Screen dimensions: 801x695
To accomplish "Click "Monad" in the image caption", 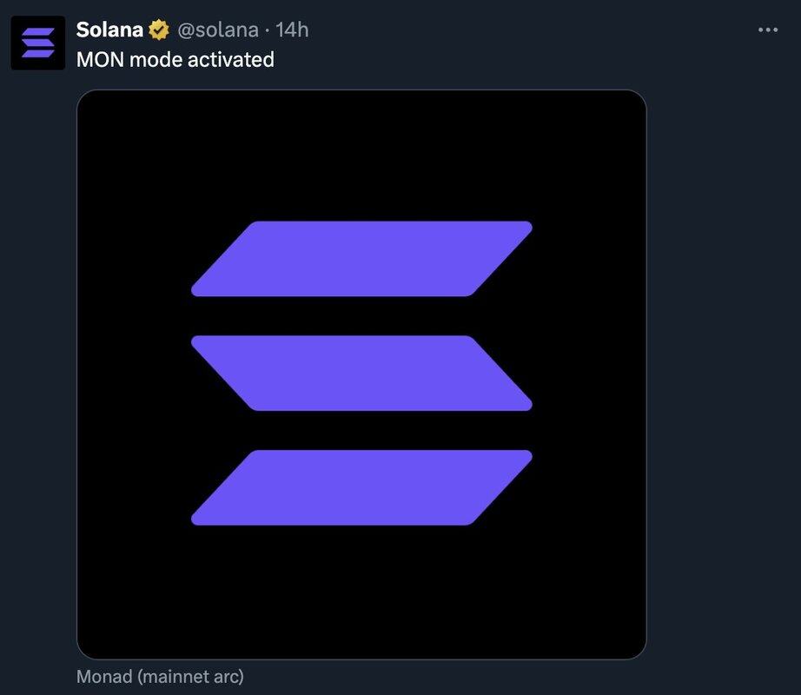I will click(x=105, y=676).
